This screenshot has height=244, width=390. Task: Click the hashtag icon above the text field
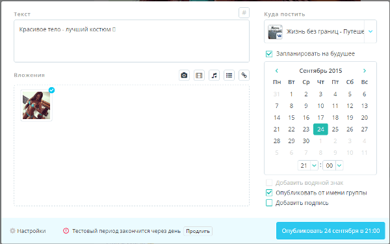tap(244, 13)
